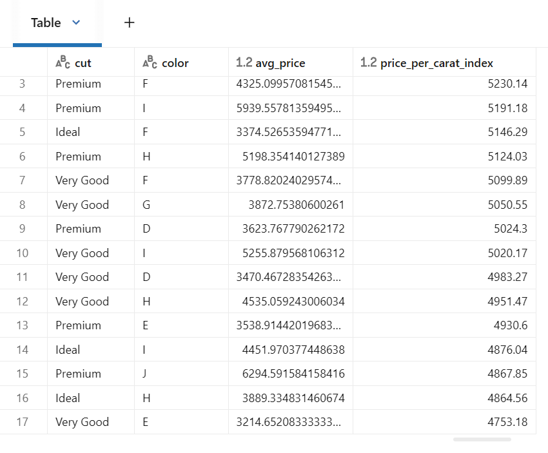Click numeric type icon beside price_per_carat_index
This screenshot has height=453, width=548.
[368, 63]
